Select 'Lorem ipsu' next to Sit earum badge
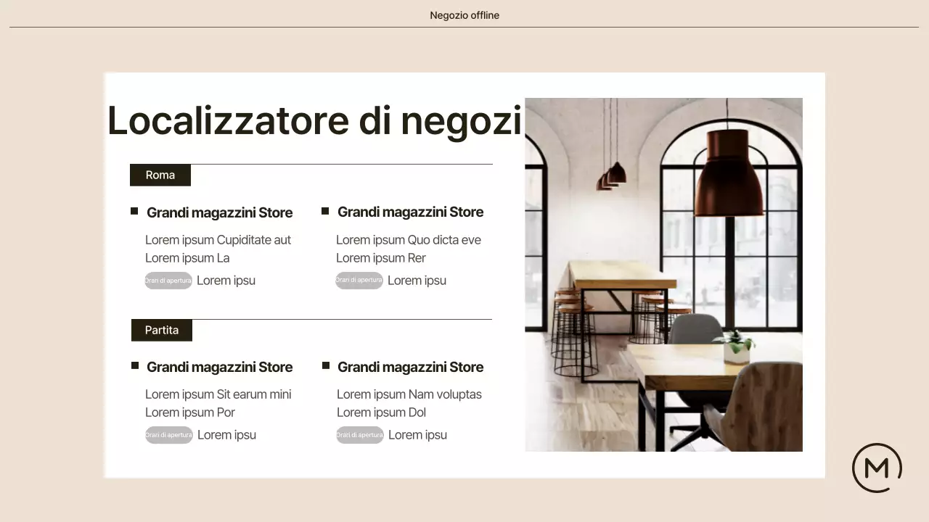The height and width of the screenshot is (522, 929). 226,435
